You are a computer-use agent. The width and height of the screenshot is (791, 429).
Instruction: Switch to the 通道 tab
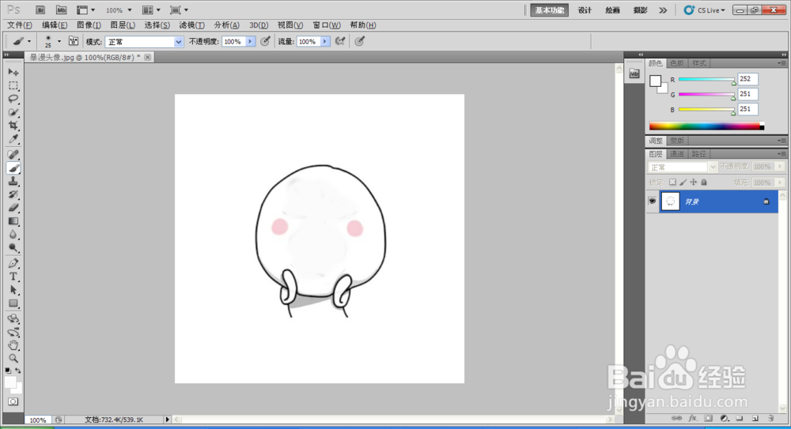click(x=677, y=154)
